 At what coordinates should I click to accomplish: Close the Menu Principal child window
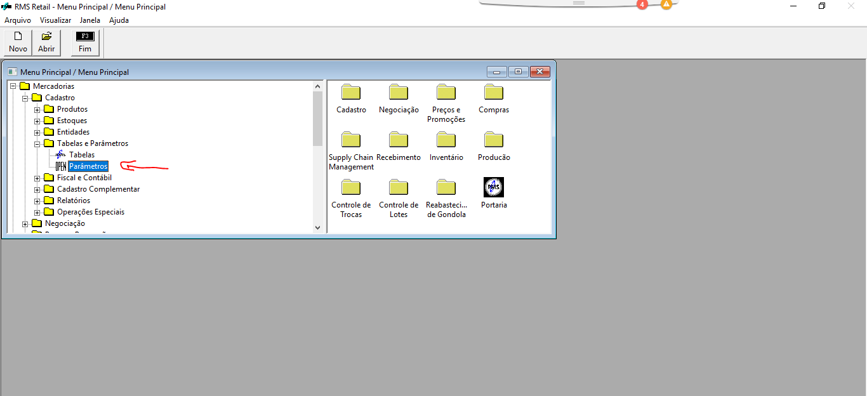click(540, 72)
